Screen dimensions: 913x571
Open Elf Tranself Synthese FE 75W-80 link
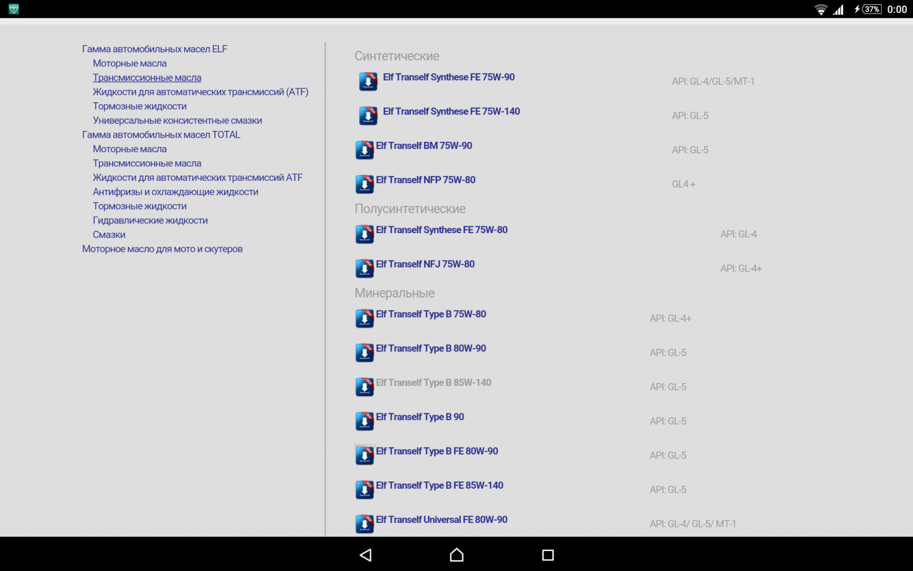441,229
